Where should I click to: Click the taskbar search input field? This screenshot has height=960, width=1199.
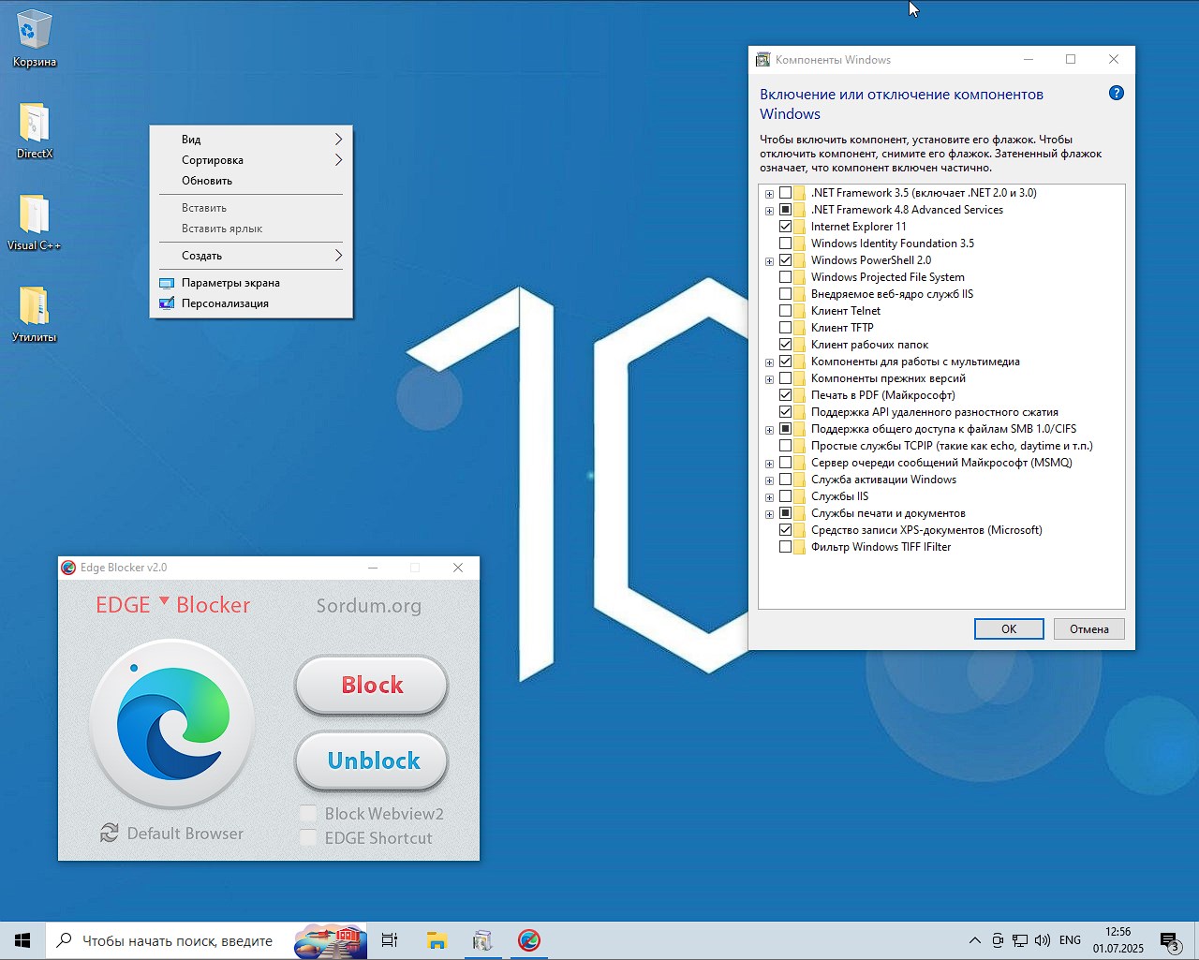176,940
